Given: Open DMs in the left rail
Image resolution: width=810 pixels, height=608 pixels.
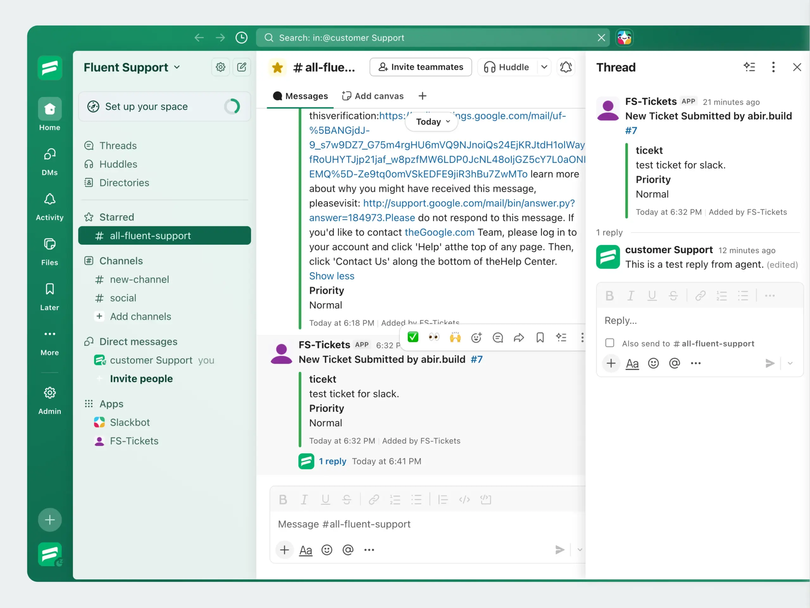Looking at the screenshot, I should click(x=50, y=161).
